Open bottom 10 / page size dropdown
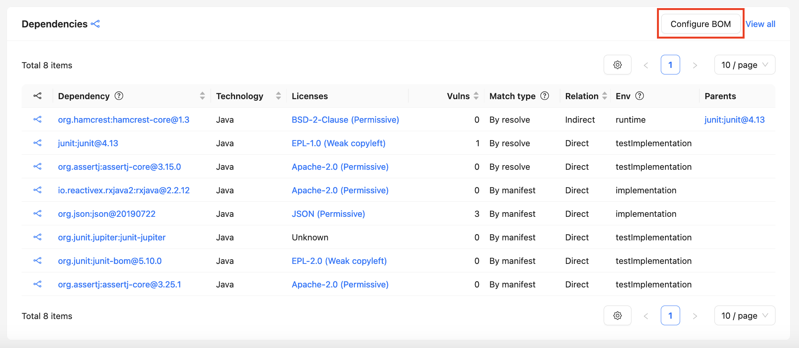Image resolution: width=799 pixels, height=348 pixels. tap(745, 316)
